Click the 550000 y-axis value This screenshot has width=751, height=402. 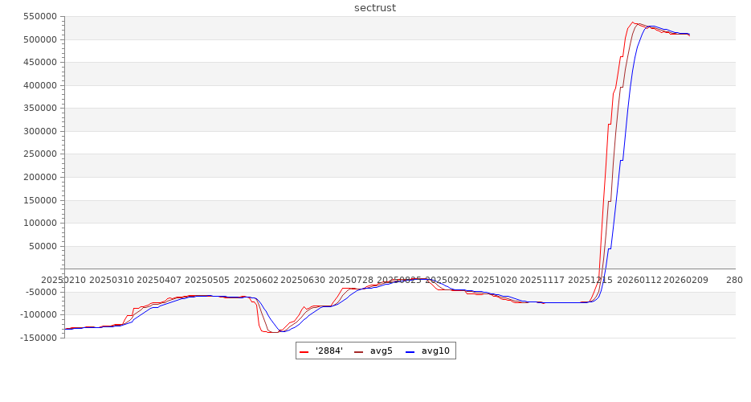(x=39, y=17)
